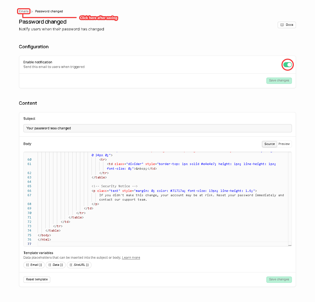This screenshot has width=315, height=302.
Task: Click the 'contact our support team.' text line
Action: pos(123,200)
